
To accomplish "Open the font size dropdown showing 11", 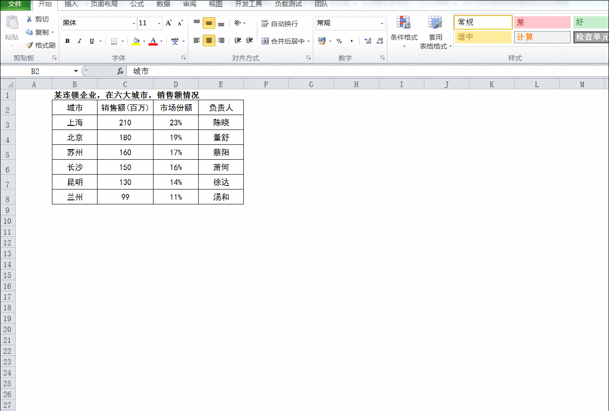I will click(159, 23).
